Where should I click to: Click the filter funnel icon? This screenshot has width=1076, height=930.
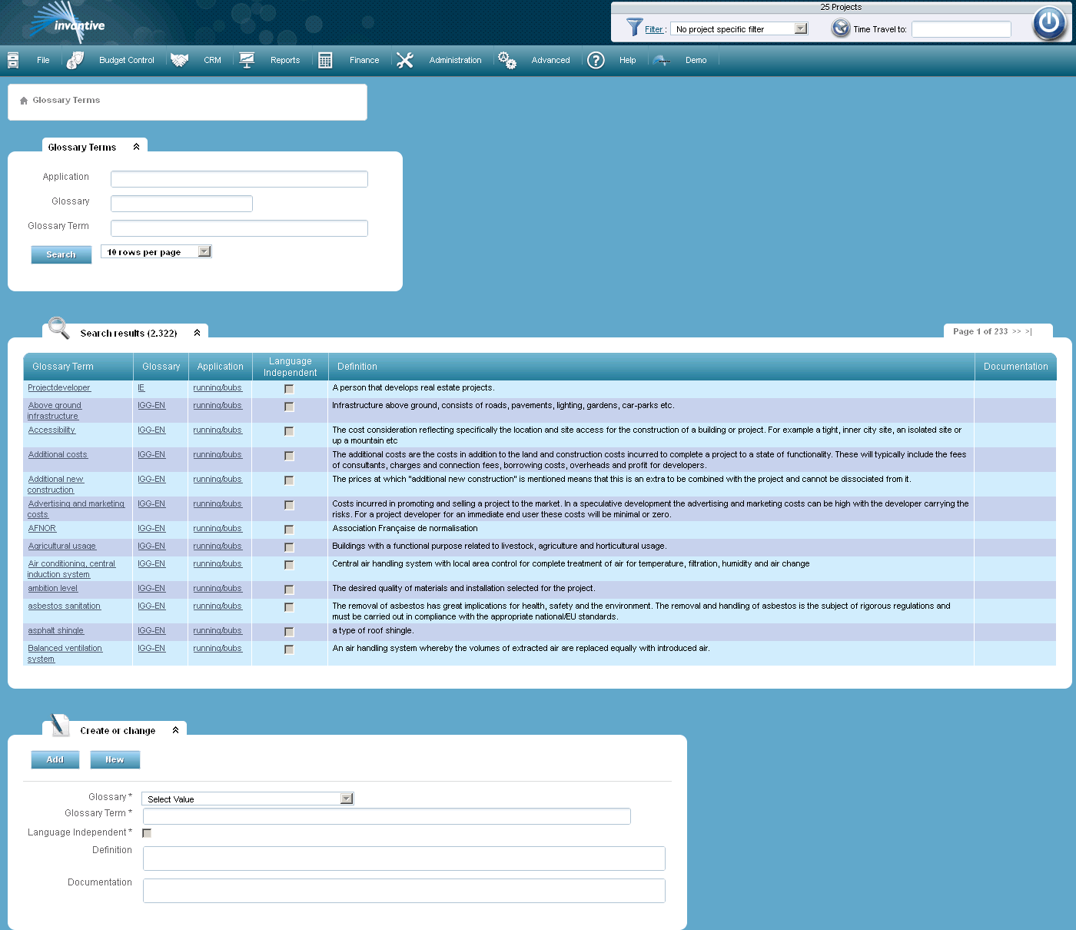coord(634,28)
